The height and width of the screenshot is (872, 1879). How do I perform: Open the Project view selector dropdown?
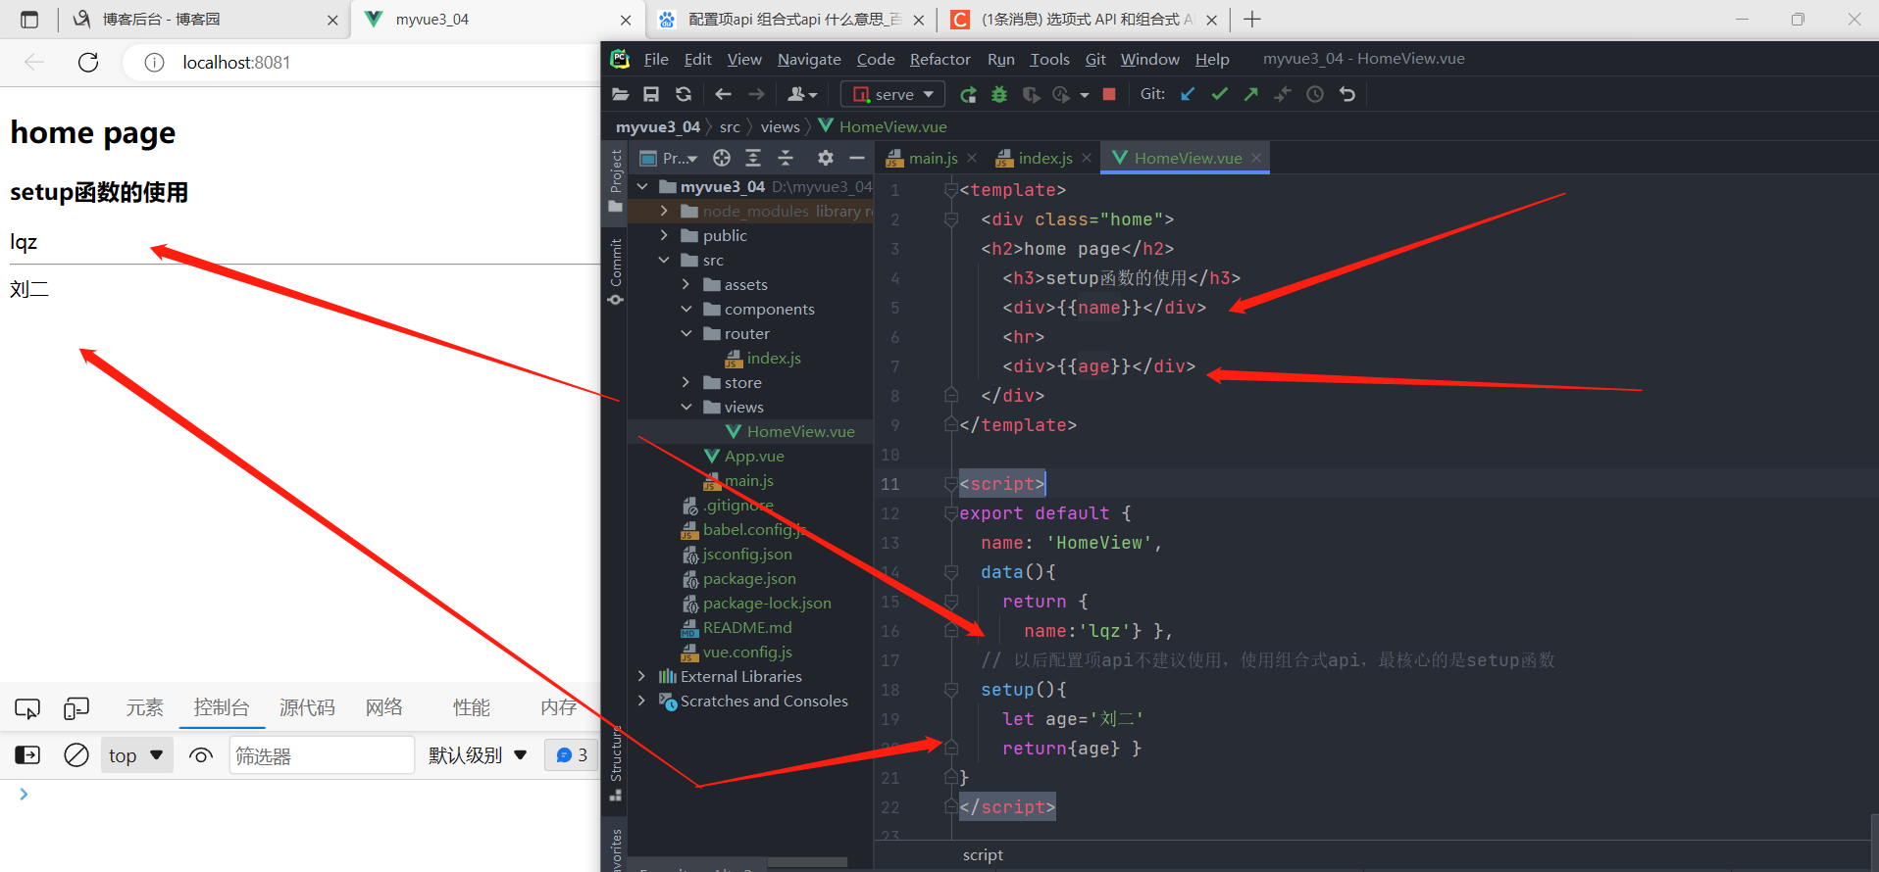tap(669, 158)
